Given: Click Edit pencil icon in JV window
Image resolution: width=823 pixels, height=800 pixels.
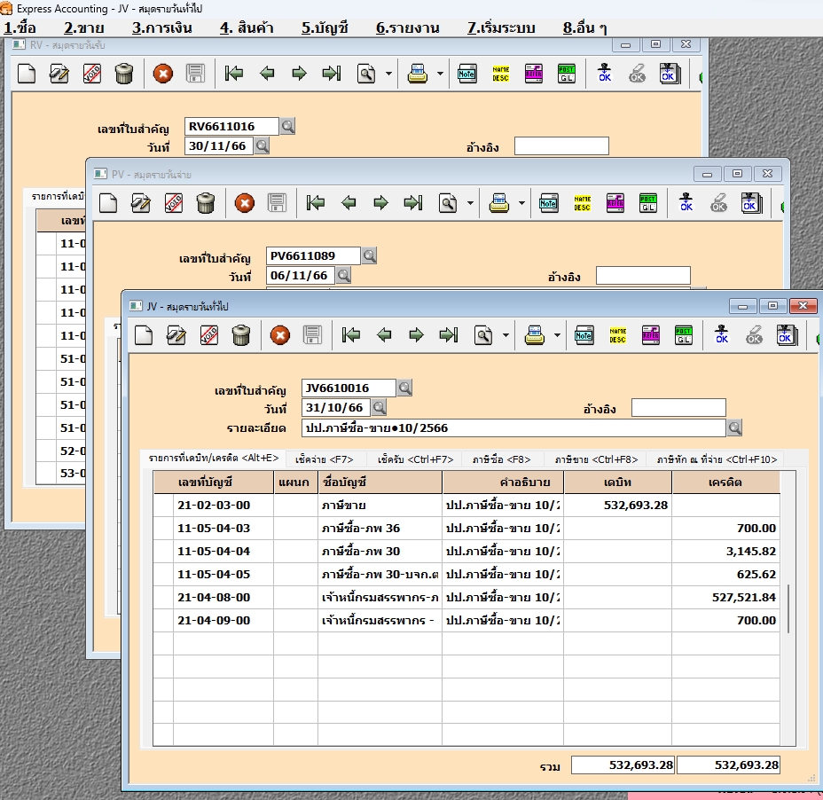Looking at the screenshot, I should coord(176,335).
